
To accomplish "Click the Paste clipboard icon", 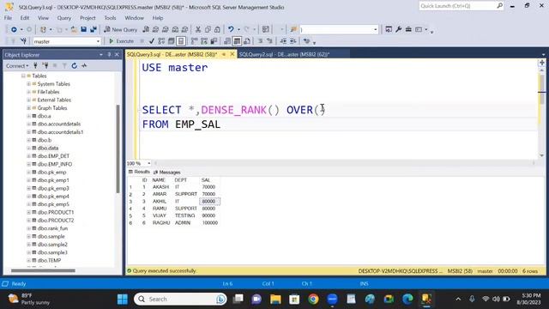I will point(217,30).
